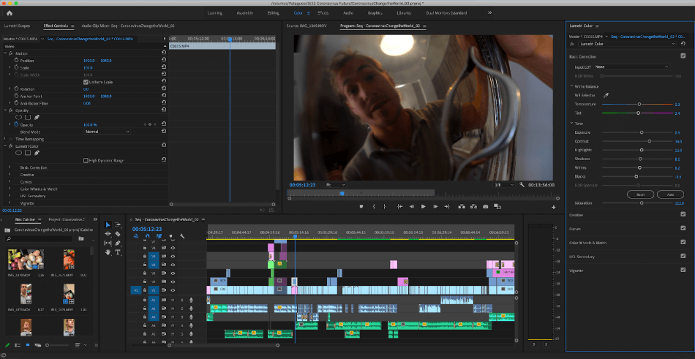This screenshot has height=359, width=695.
Task: Export a frame with camera icon
Action: 486,206
